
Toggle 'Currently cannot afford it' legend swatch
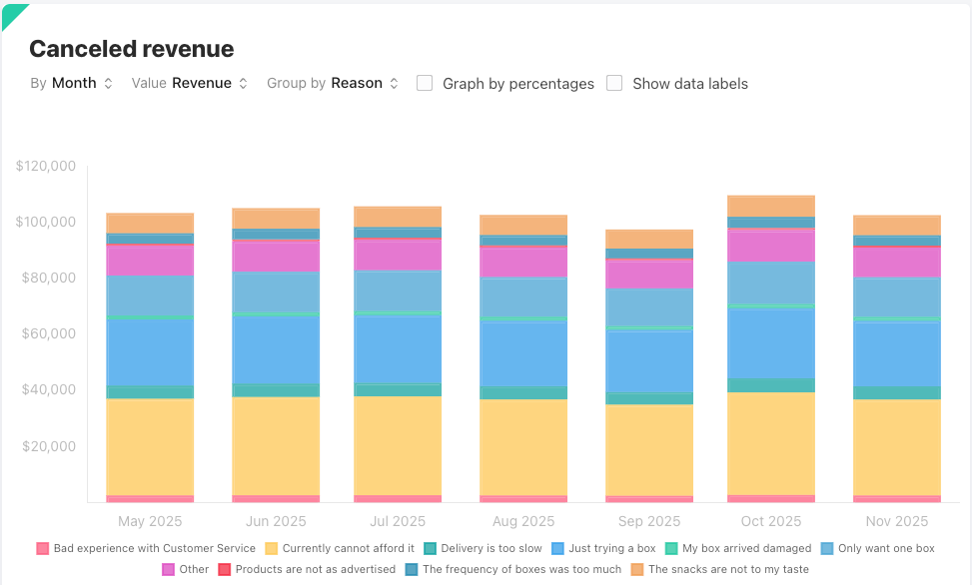click(272, 548)
